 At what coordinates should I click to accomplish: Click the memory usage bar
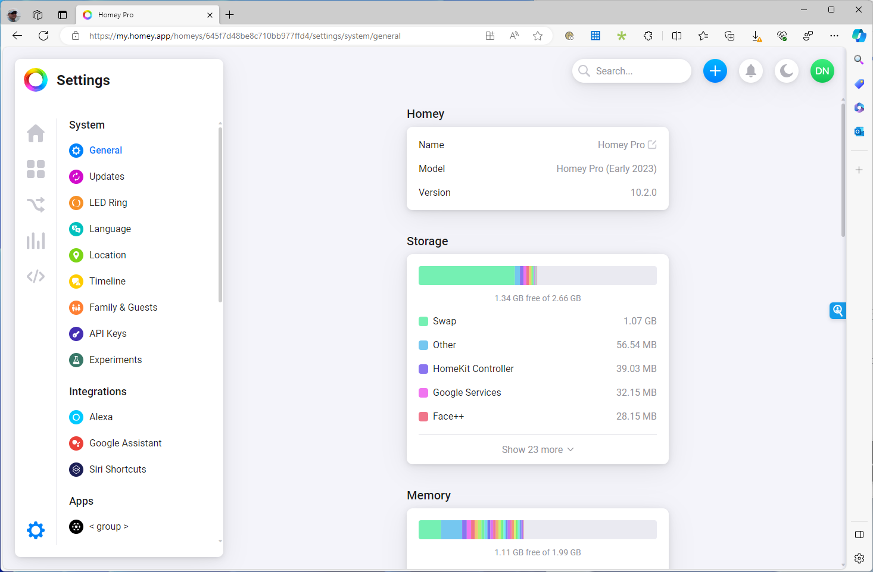tap(538, 530)
